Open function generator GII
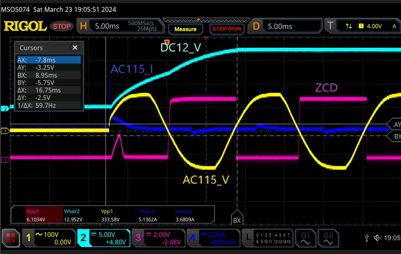Viewport: 401px width, 254px height. [328, 238]
